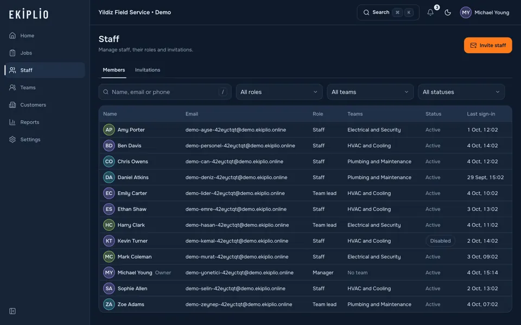Click the Yildiz Field Service • Demo title
The height and width of the screenshot is (325, 521).
pyautogui.click(x=135, y=12)
